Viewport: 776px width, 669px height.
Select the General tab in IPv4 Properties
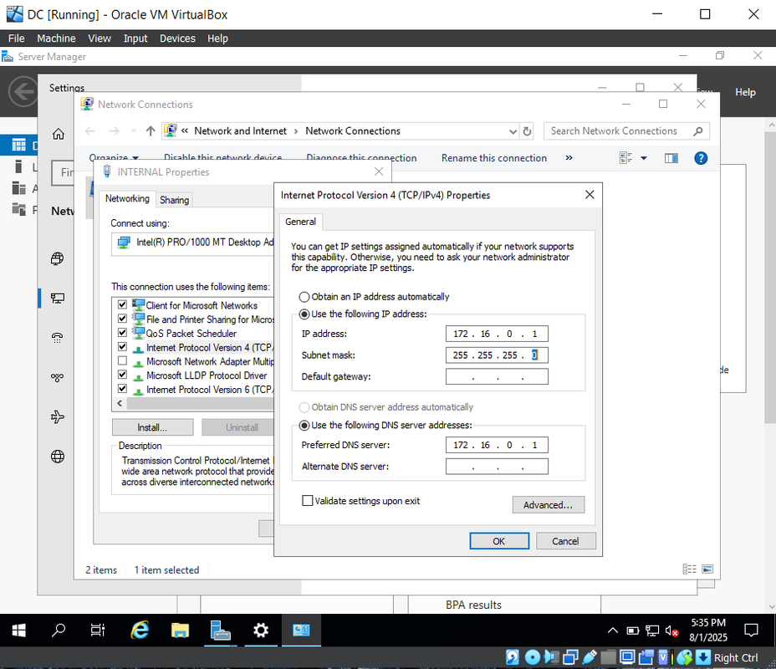(x=300, y=222)
